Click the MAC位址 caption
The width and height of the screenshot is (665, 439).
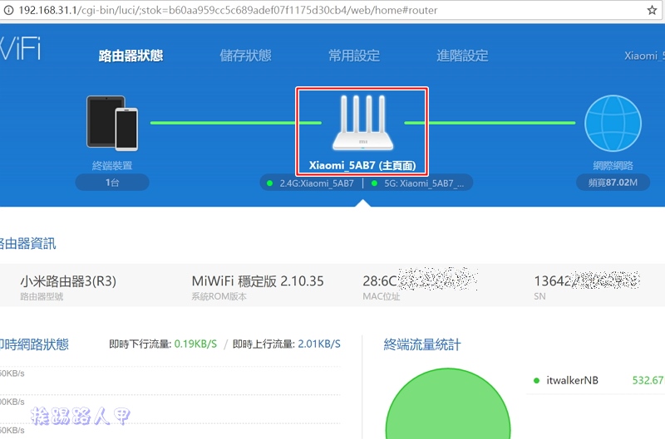[x=382, y=296]
